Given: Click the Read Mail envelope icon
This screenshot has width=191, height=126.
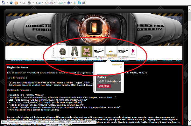Looking at the screenshot, I should point(24,3).
